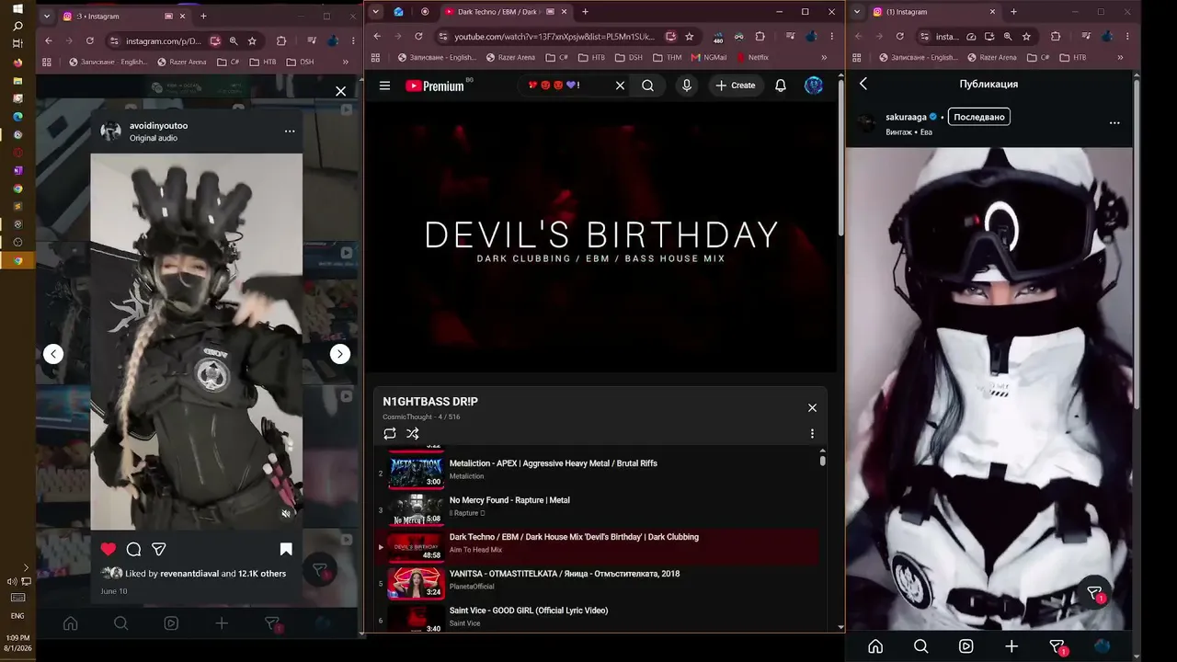This screenshot has width=1177, height=662.
Task: Like the avoidinyoutoo post with the heart icon
Action: (x=109, y=549)
